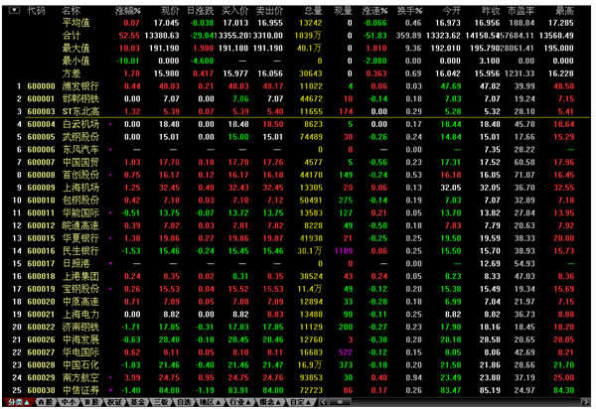Open the 分类 category tab menu
Viewport: 596px width, 409px height.
(x=18, y=402)
